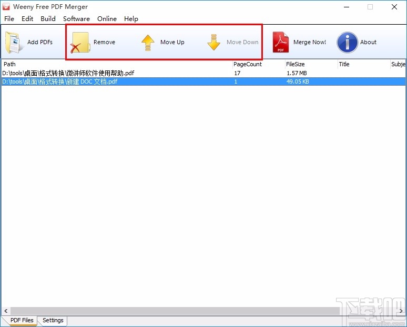
Task: Click the Remove button label
Action: 104,42
